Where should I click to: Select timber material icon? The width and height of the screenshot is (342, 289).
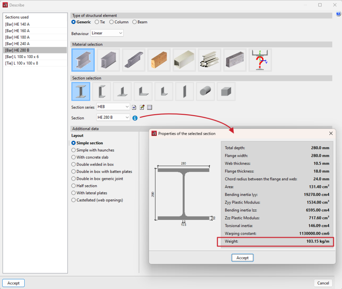click(159, 60)
